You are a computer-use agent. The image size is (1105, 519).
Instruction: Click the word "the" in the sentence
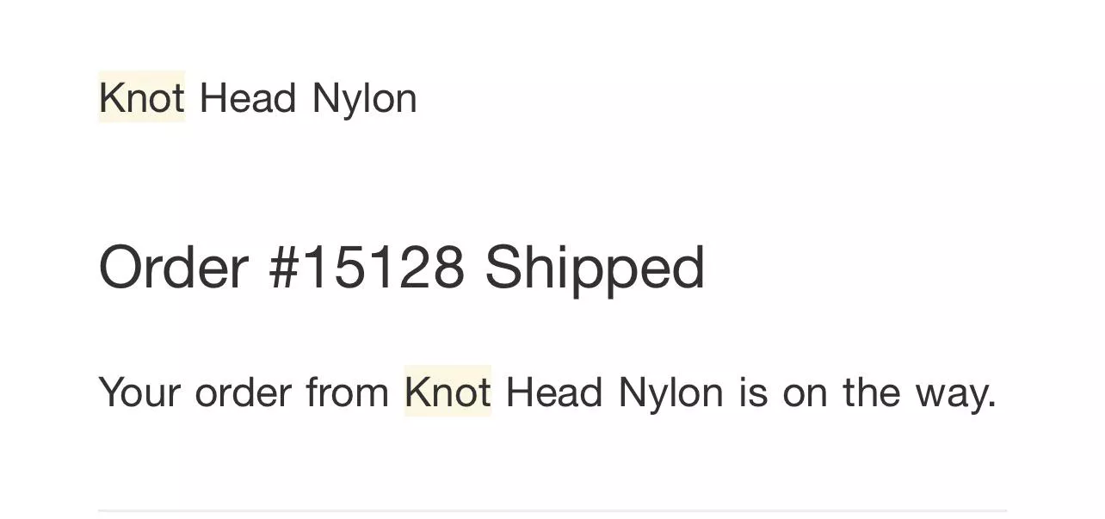coord(871,392)
